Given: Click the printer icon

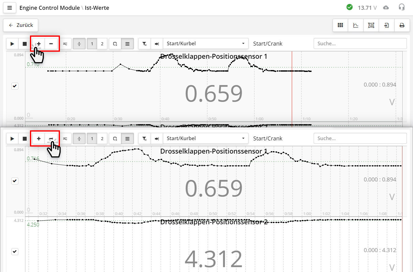Looking at the screenshot, I should click(x=402, y=25).
